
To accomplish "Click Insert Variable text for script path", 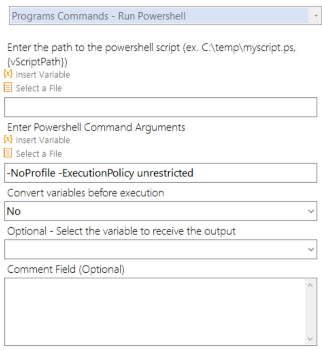I will pyautogui.click(x=43, y=75).
